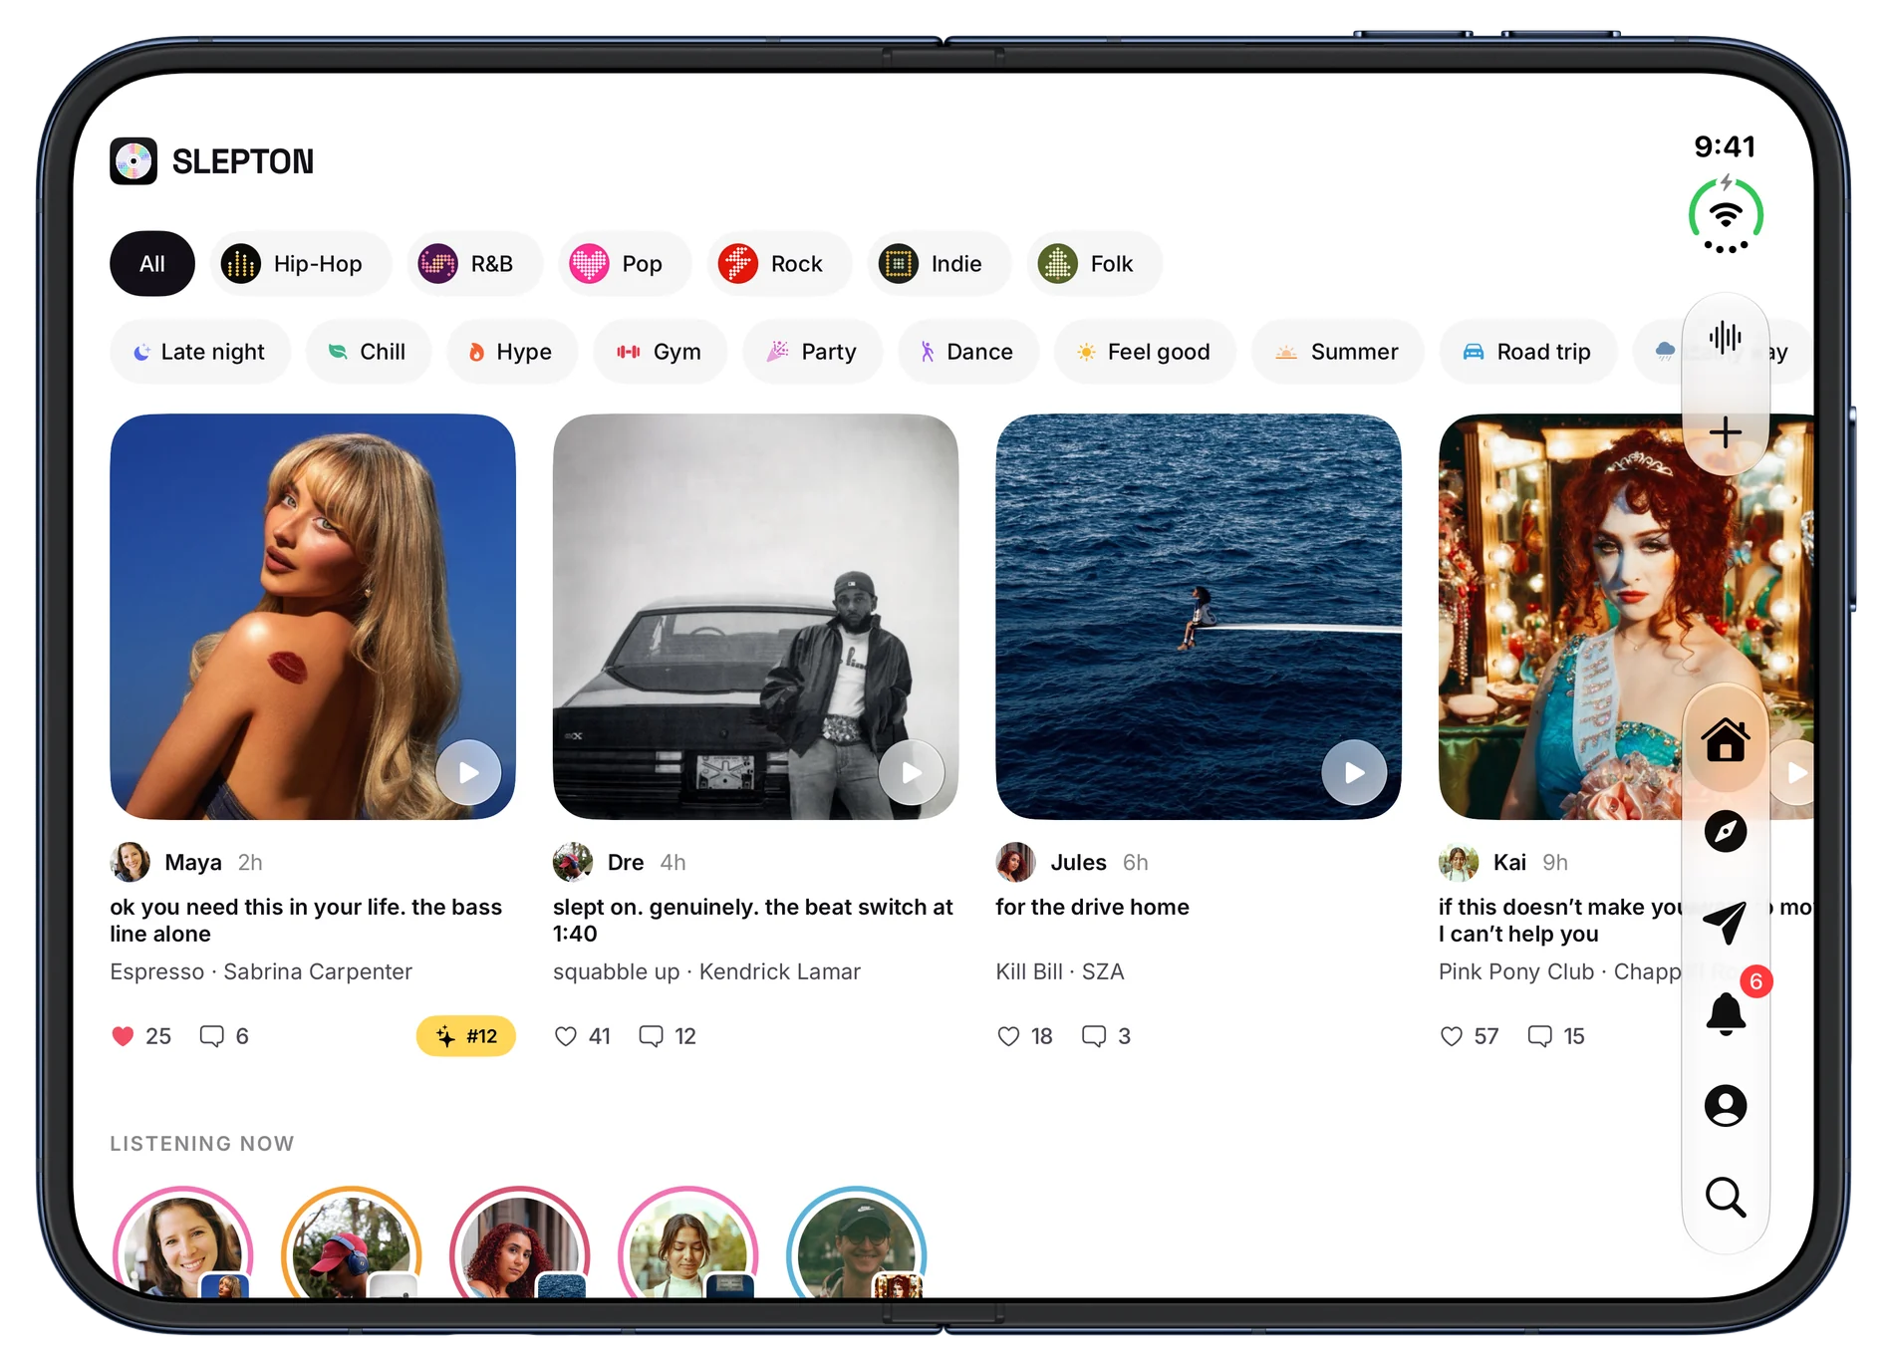Select the All genre filter
This screenshot has width=1887, height=1371.
[152, 264]
